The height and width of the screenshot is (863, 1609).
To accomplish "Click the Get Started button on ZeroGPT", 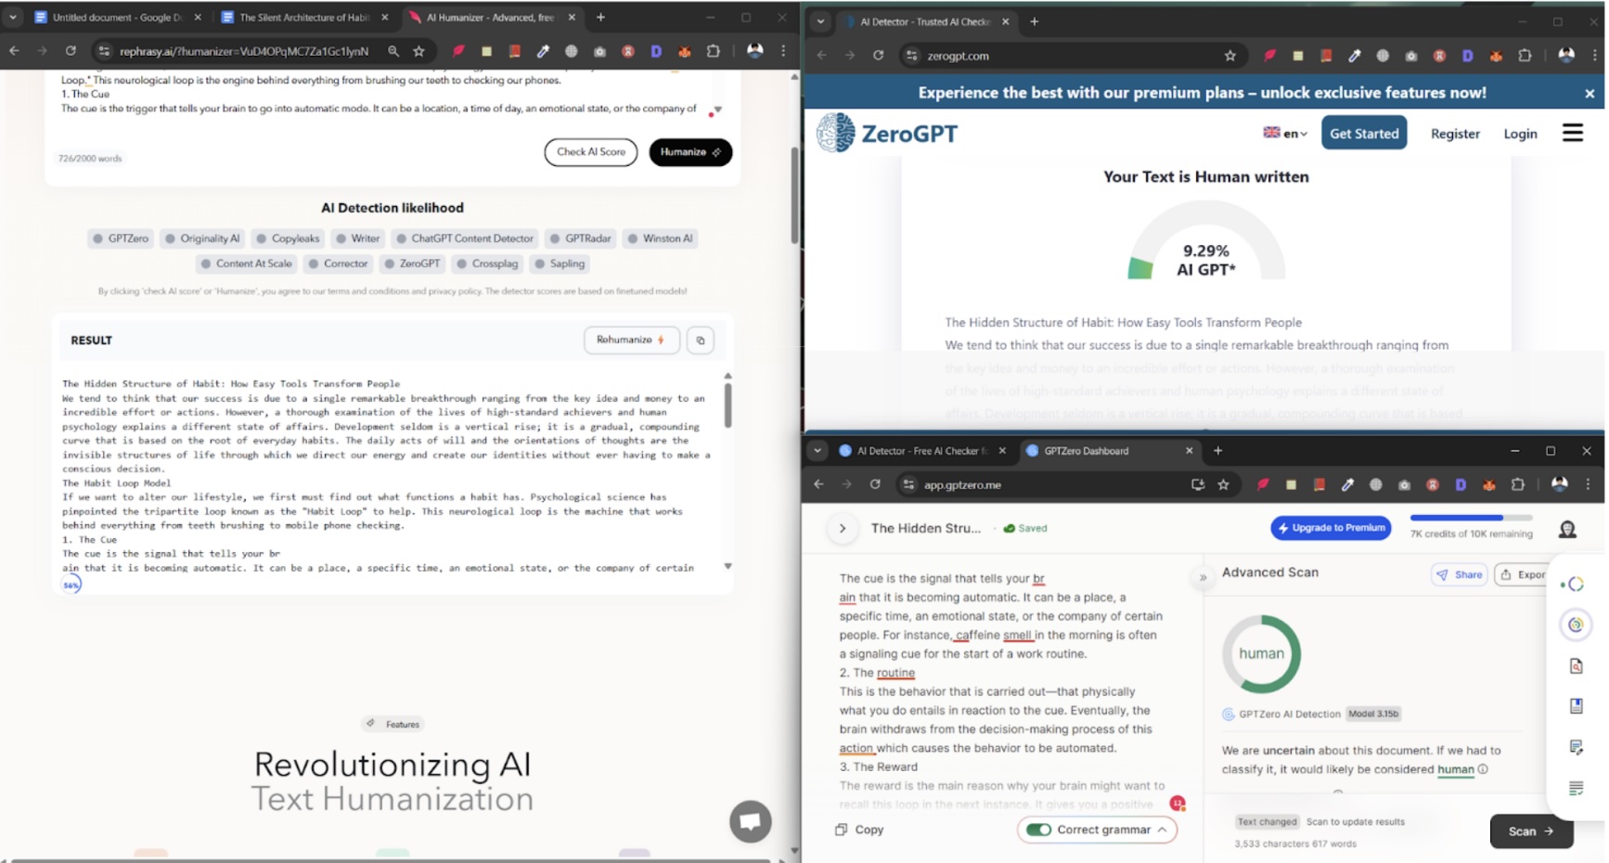I will (1364, 133).
